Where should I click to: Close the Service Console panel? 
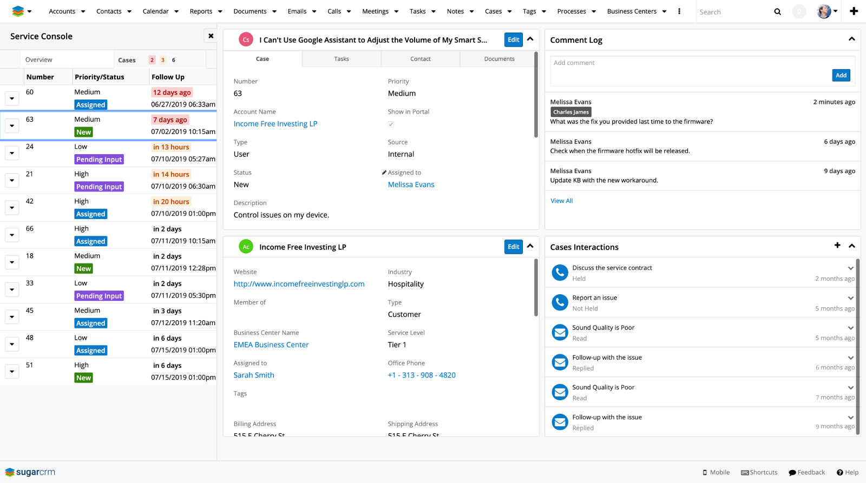(211, 36)
